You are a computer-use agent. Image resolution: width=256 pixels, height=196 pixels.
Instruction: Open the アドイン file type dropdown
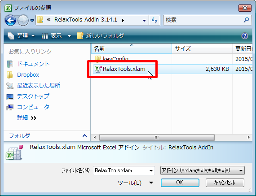coord(203,170)
